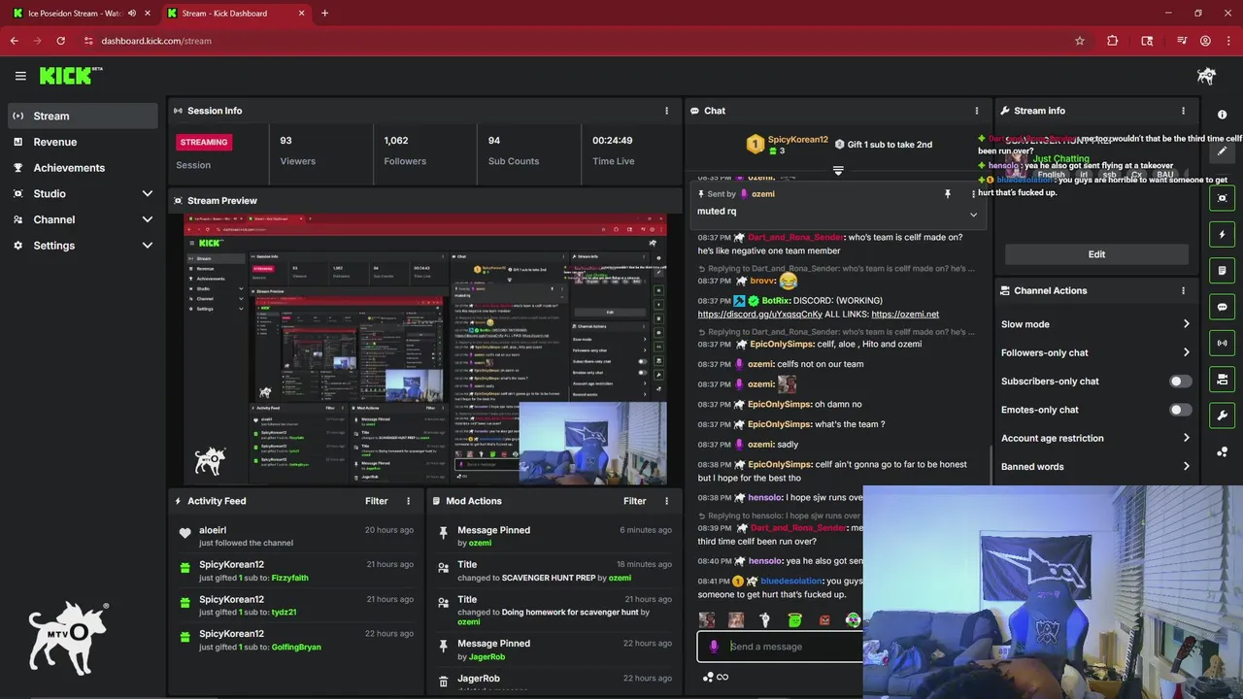
Task: Open Achievements in sidebar
Action: pyautogui.click(x=83, y=168)
